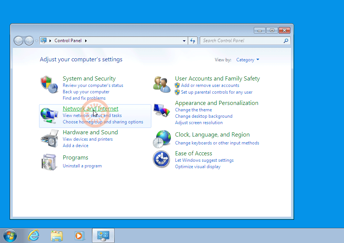Open Hardware and Sound heading link

coord(90,132)
